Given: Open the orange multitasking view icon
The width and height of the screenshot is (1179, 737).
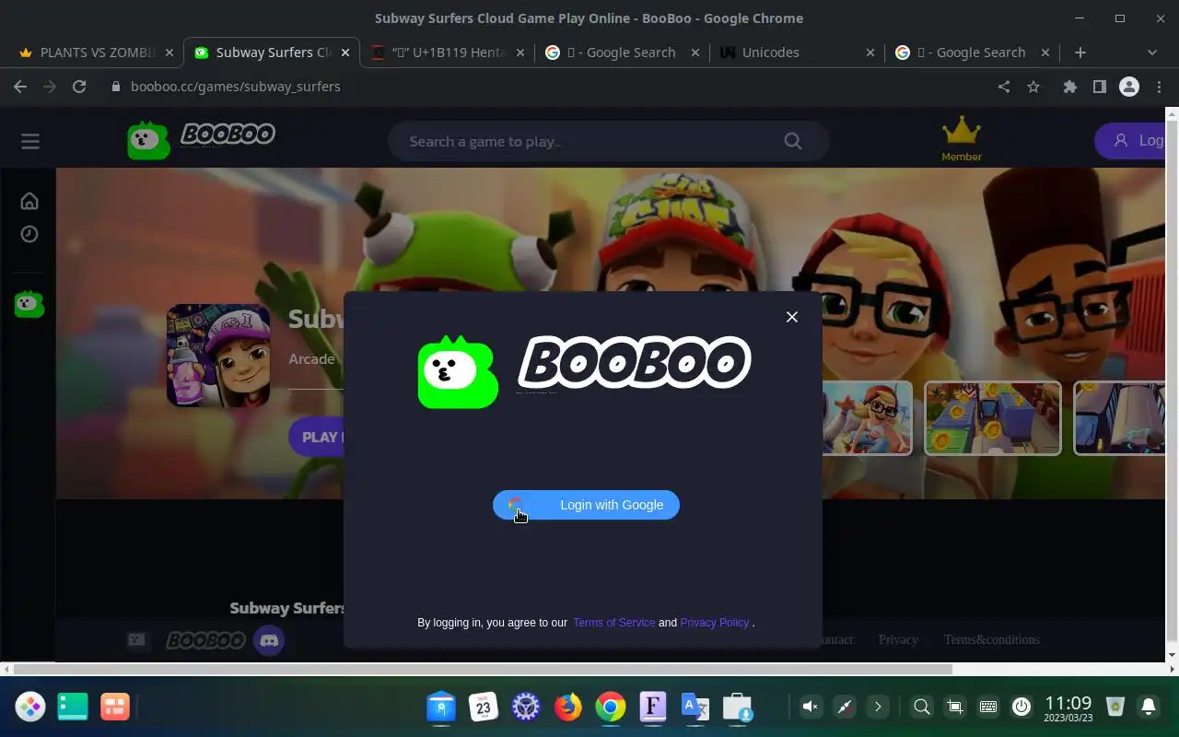Looking at the screenshot, I should point(115,707).
